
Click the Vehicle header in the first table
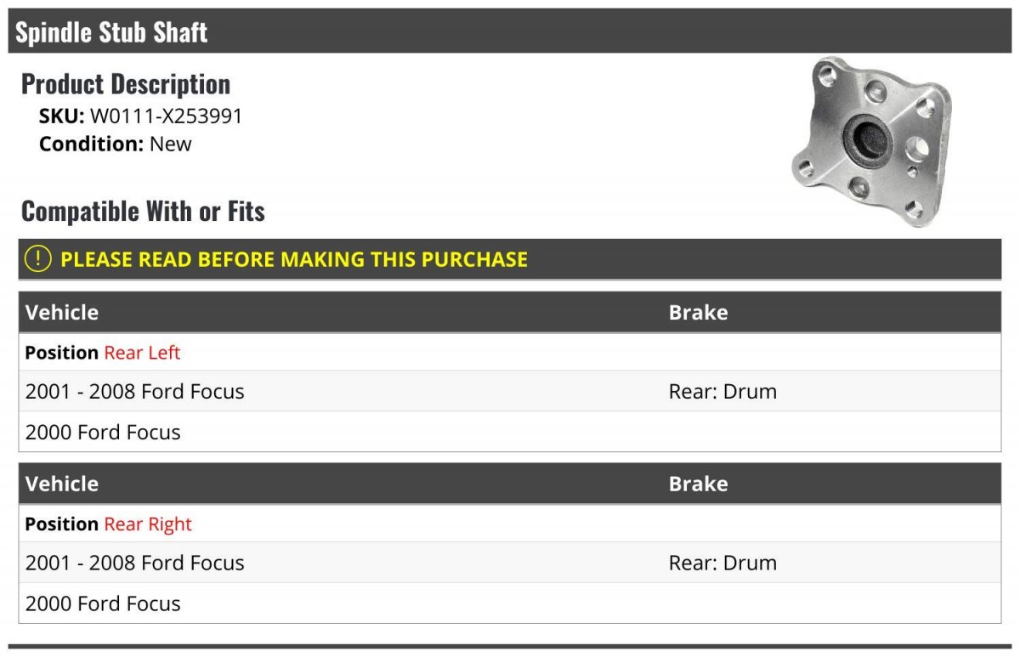62,312
